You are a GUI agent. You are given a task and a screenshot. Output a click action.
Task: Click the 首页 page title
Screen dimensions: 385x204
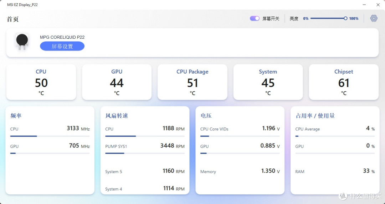point(13,19)
